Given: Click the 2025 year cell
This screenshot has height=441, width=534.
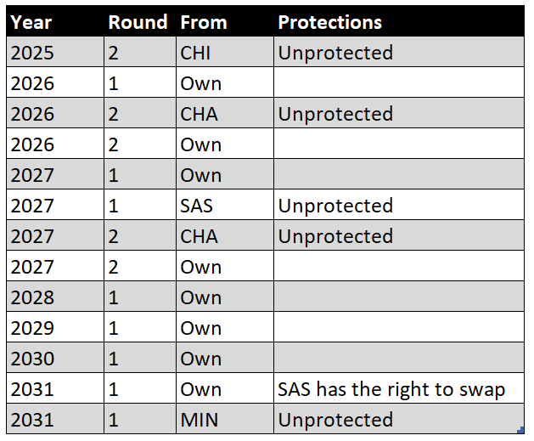Looking at the screenshot, I should click(x=32, y=53).
